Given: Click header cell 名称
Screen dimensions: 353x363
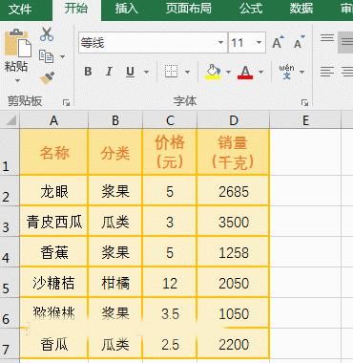Looking at the screenshot, I should tap(53, 152).
